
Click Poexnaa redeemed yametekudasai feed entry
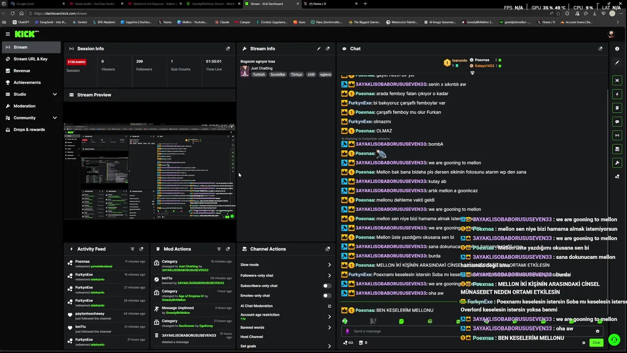pyautogui.click(x=106, y=264)
